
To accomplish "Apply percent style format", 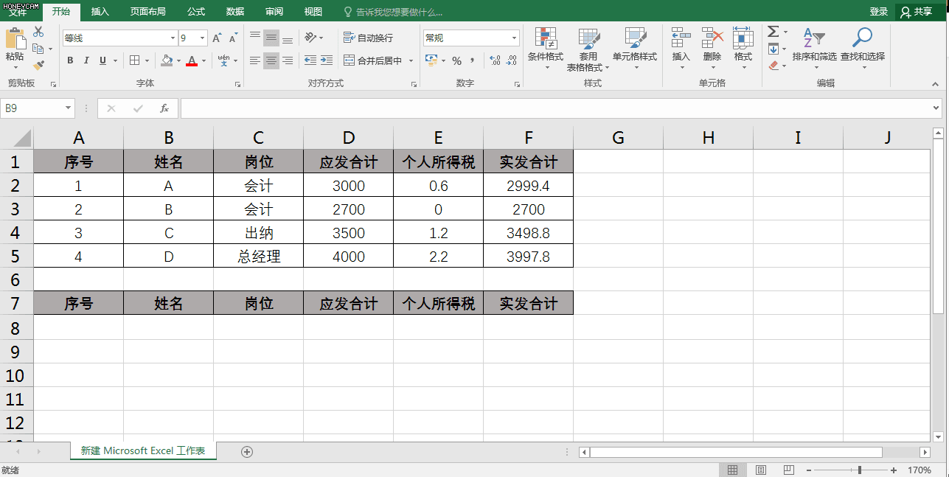I will point(456,60).
